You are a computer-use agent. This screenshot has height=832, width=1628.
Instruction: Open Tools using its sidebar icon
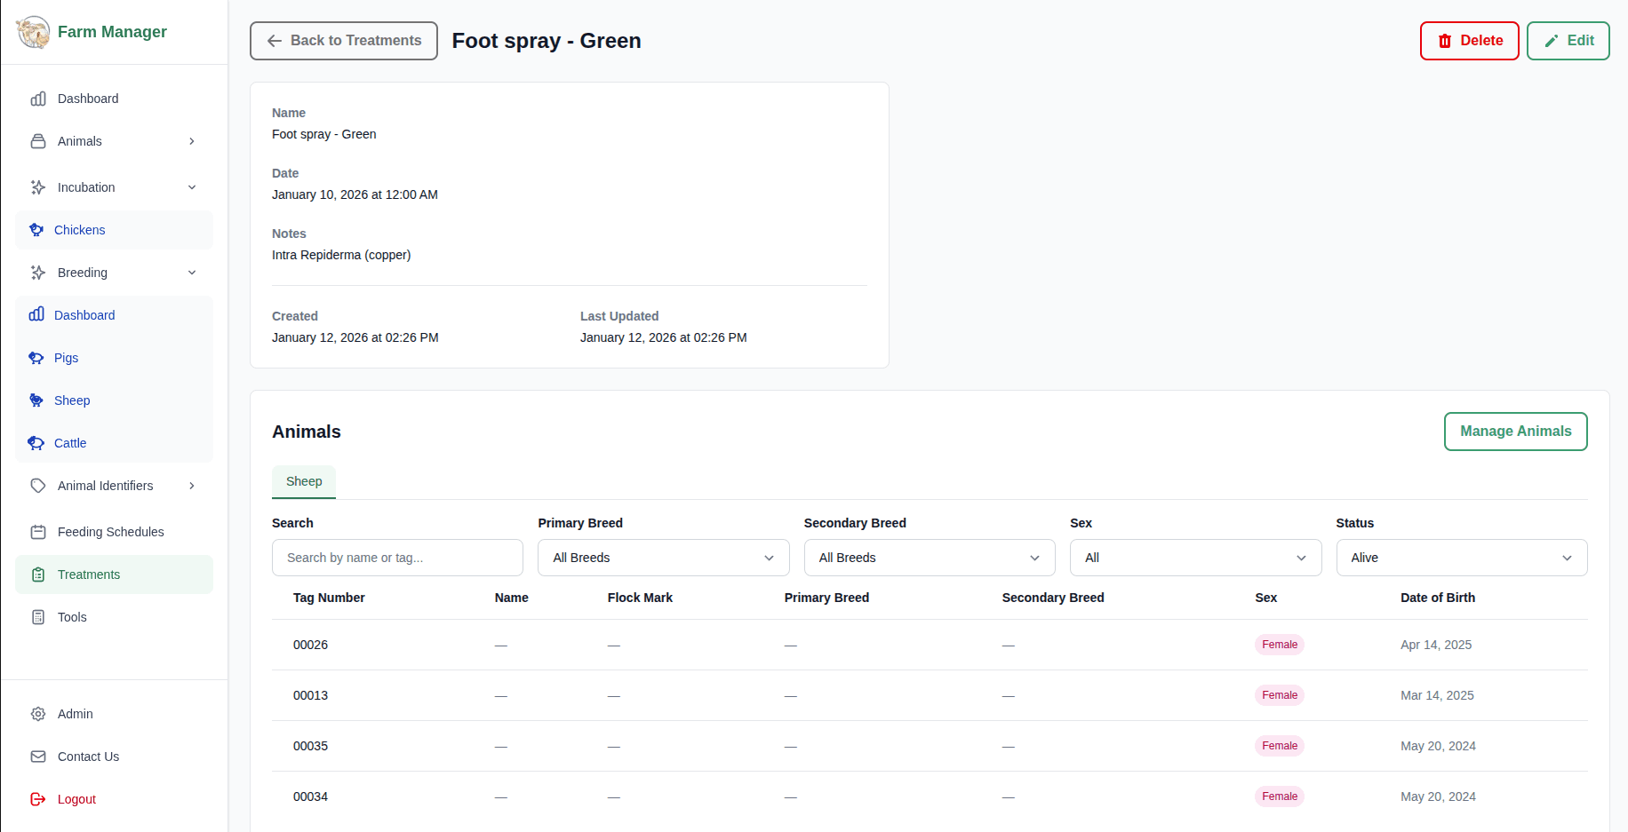[x=37, y=617]
